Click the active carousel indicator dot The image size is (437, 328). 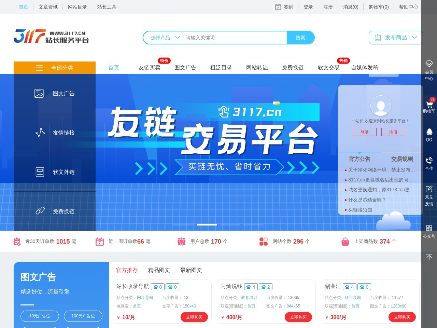(x=207, y=224)
